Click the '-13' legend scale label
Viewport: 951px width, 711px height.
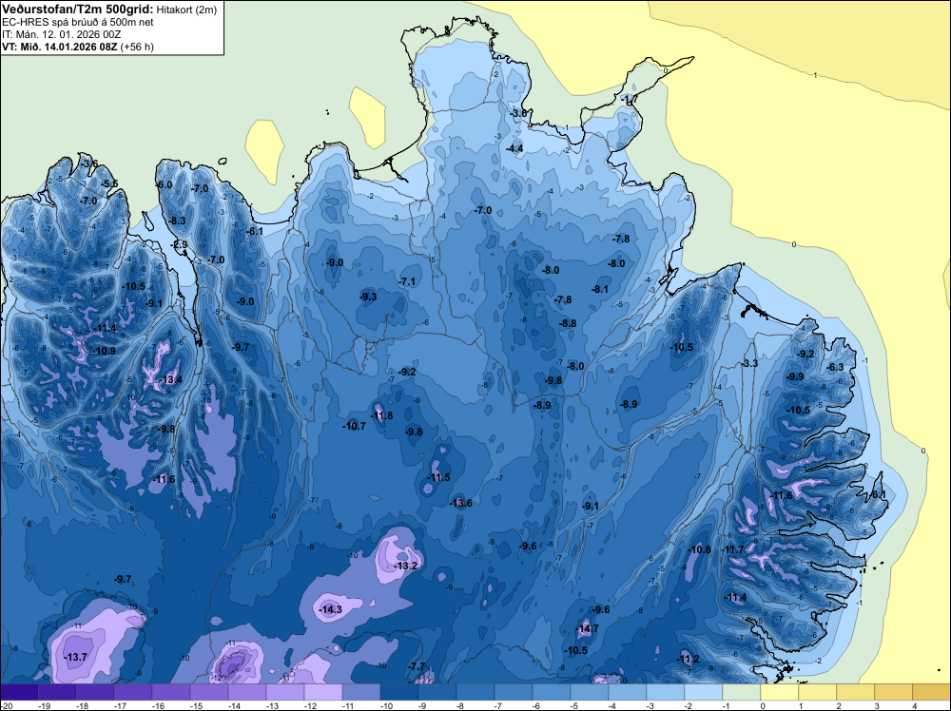point(272,705)
